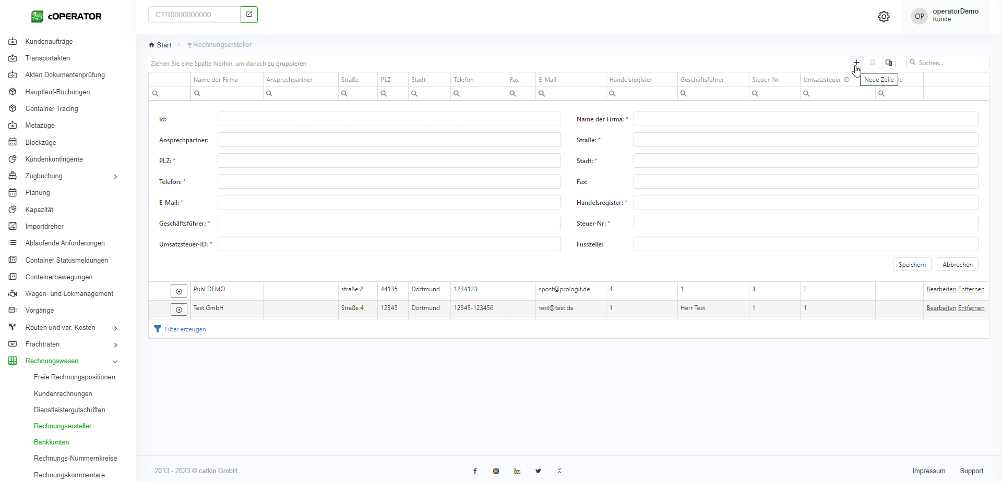This screenshot has height=482, width=1002.
Task: Open Container Tracing from sidebar
Action: point(52,108)
